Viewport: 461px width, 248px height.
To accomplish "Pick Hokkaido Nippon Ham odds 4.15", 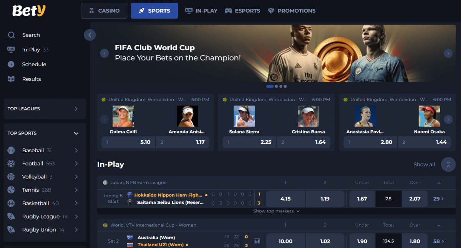I will (285, 199).
